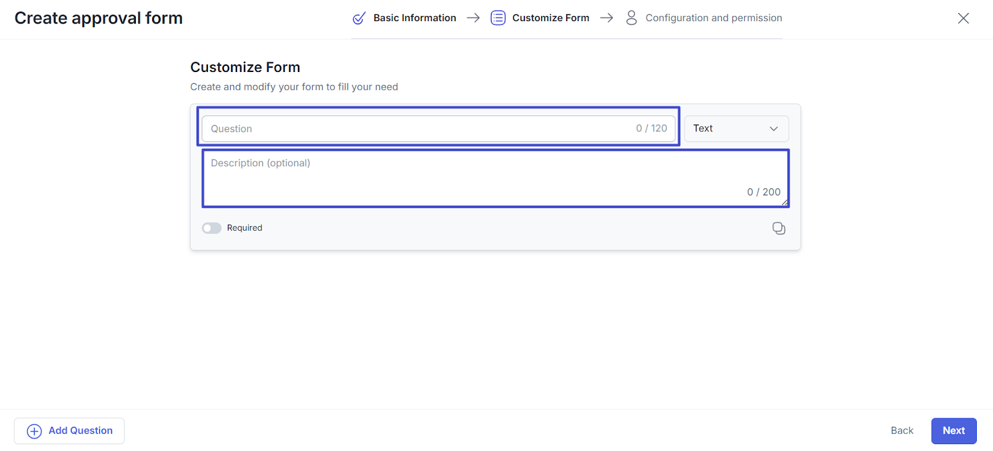The height and width of the screenshot is (451, 993).
Task: Click the arrow after Customize Form step
Action: click(x=606, y=18)
